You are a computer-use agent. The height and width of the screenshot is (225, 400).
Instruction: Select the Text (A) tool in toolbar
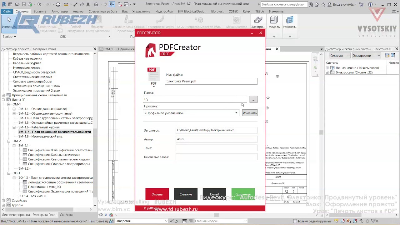[88, 4]
